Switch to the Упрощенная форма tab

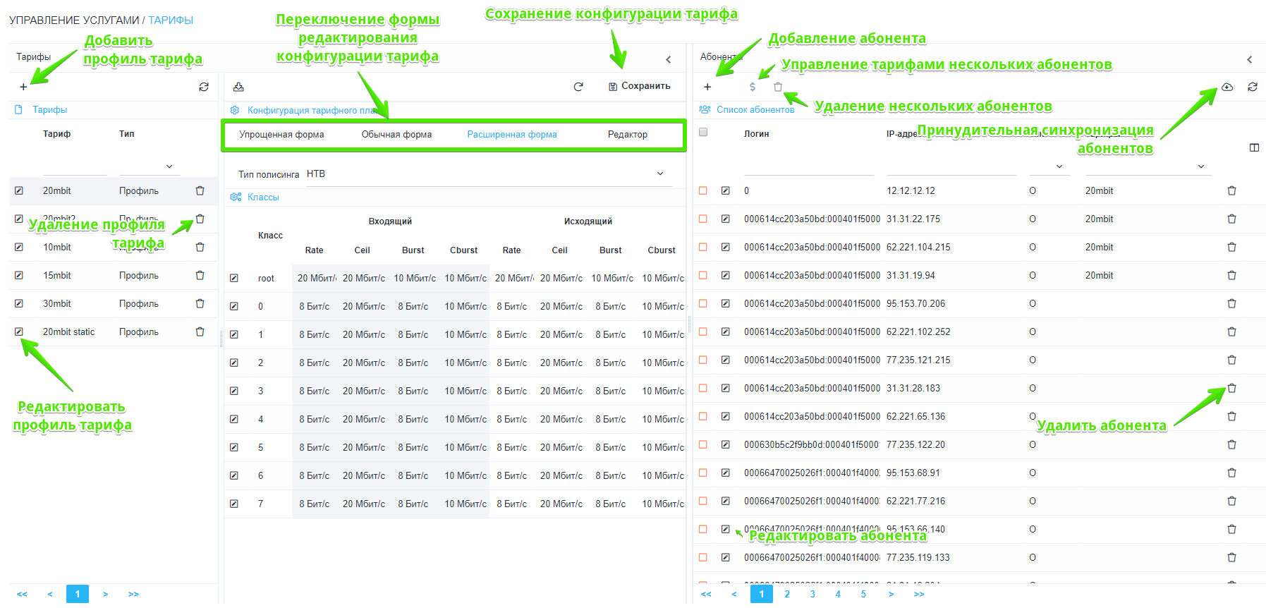pos(281,135)
